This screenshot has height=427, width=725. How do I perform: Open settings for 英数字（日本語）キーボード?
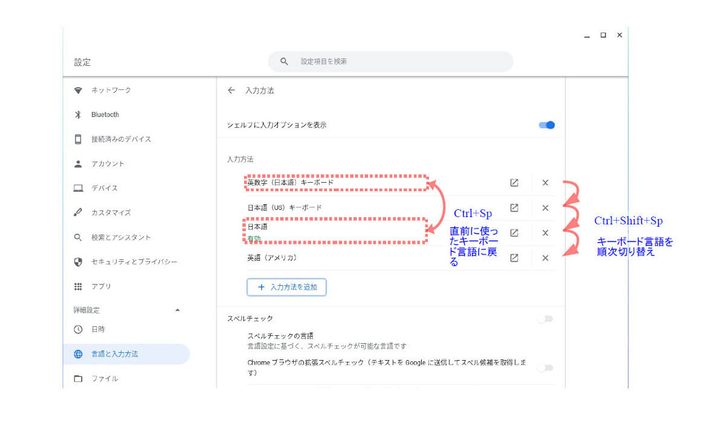(x=513, y=183)
